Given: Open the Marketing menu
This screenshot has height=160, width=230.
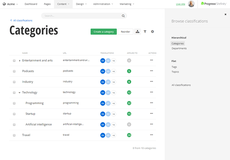Looking at the screenshot, I should [x=127, y=4].
